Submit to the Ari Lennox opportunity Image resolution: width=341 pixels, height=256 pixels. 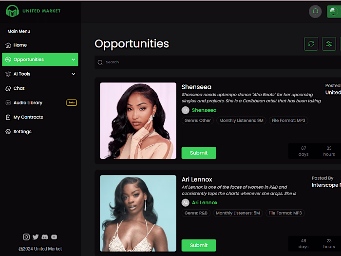point(199,245)
